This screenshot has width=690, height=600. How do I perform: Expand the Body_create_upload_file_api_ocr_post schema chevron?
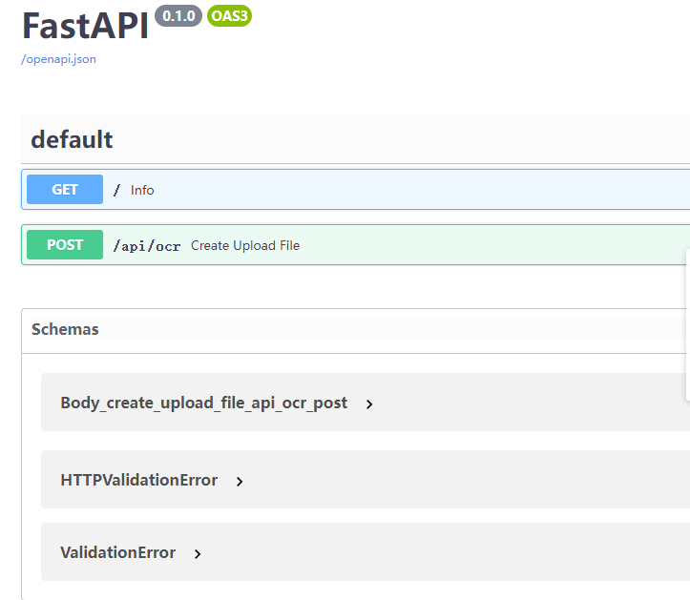(369, 403)
